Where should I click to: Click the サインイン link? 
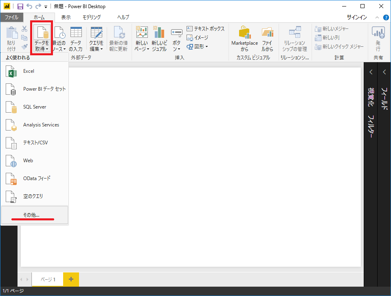(x=357, y=17)
